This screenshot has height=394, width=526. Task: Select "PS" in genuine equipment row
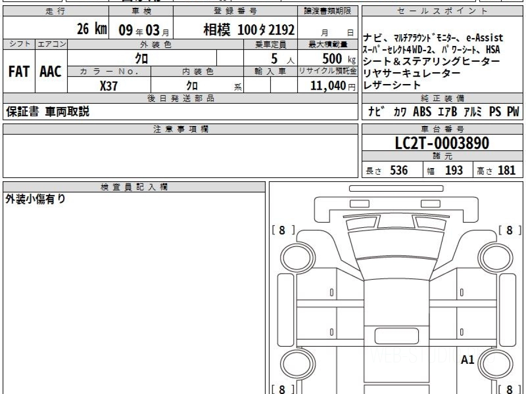click(x=495, y=112)
